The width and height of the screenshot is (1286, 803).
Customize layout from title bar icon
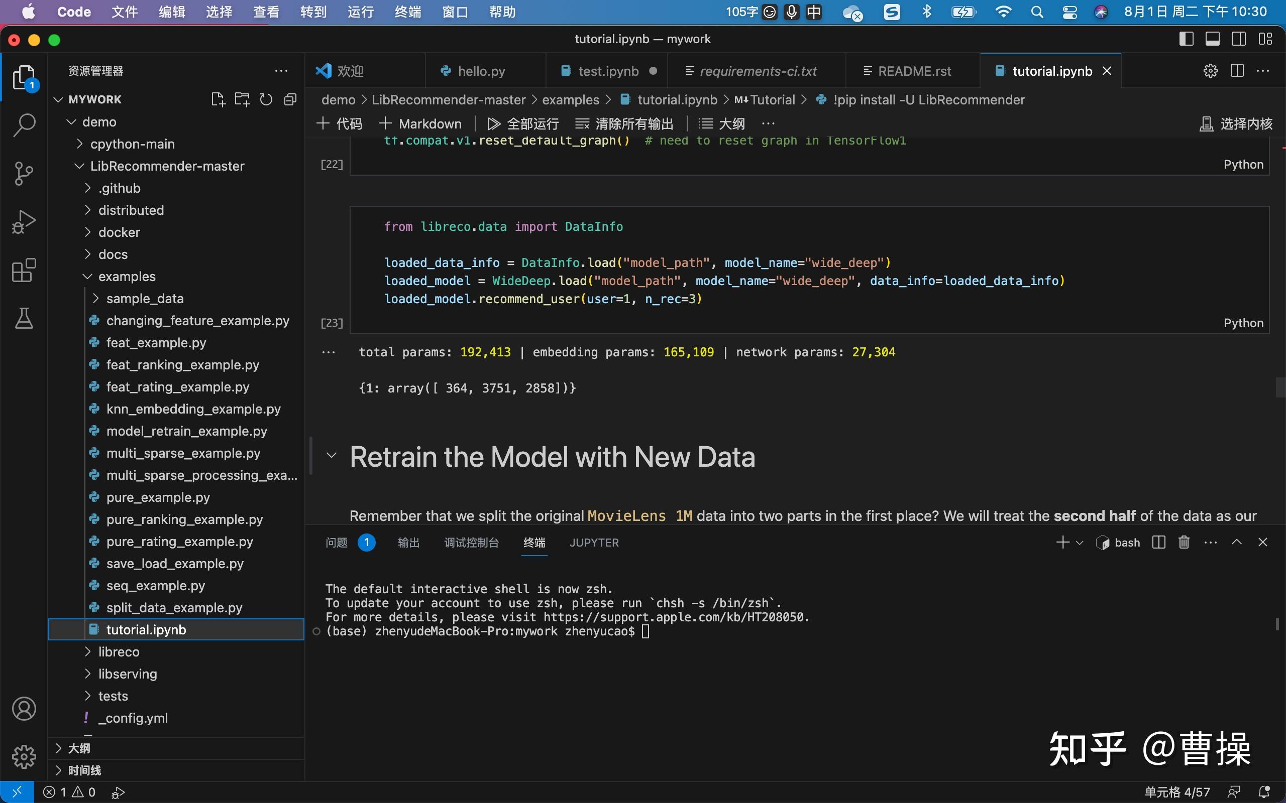[x=1265, y=39]
